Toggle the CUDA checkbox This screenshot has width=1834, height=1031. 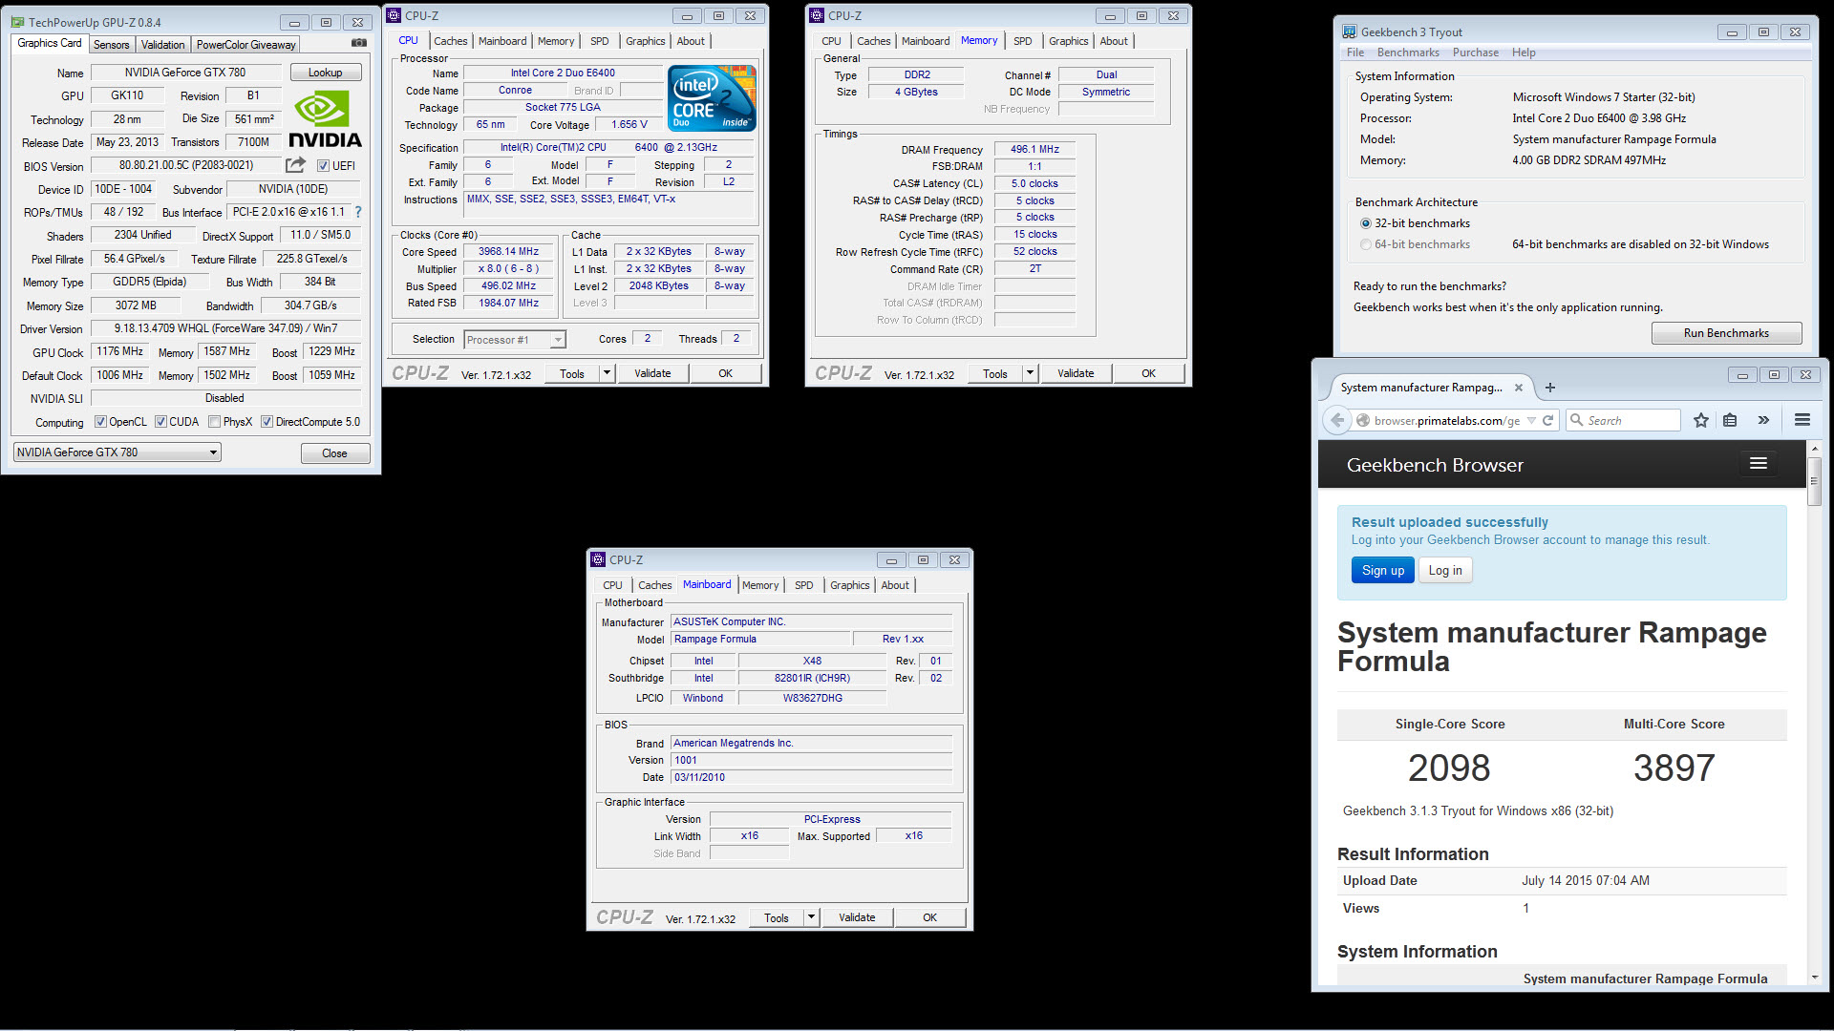tap(160, 422)
